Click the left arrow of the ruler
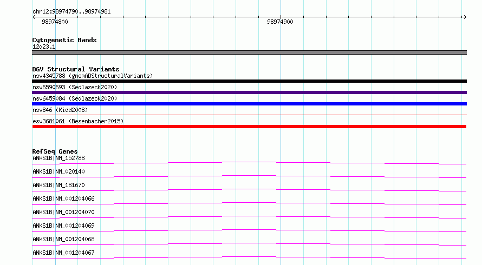Viewport: 482px width, 265px height. (34, 17)
